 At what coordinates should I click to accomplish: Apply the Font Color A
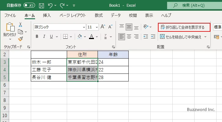pyautogui.click(x=91, y=37)
